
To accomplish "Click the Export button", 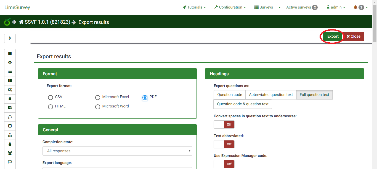I will [333, 37].
